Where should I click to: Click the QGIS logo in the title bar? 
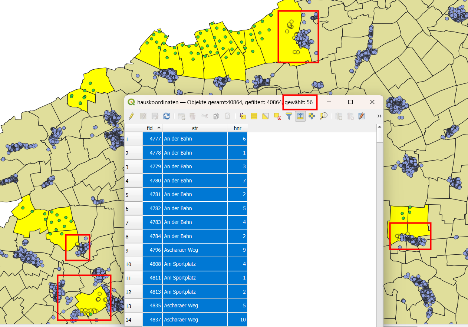[x=131, y=102]
